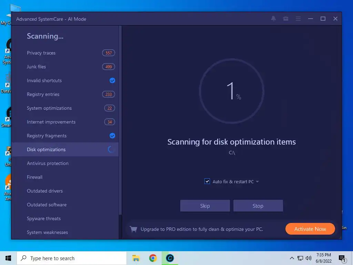The width and height of the screenshot is (353, 265).
Task: Click the network tray icon
Action: [x=300, y=258]
